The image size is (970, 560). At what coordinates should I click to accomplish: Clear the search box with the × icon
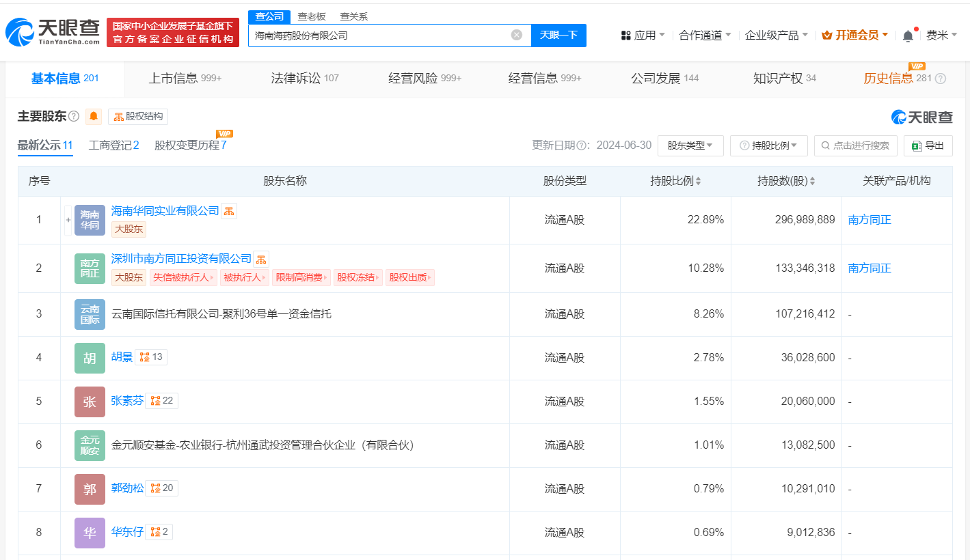(517, 35)
